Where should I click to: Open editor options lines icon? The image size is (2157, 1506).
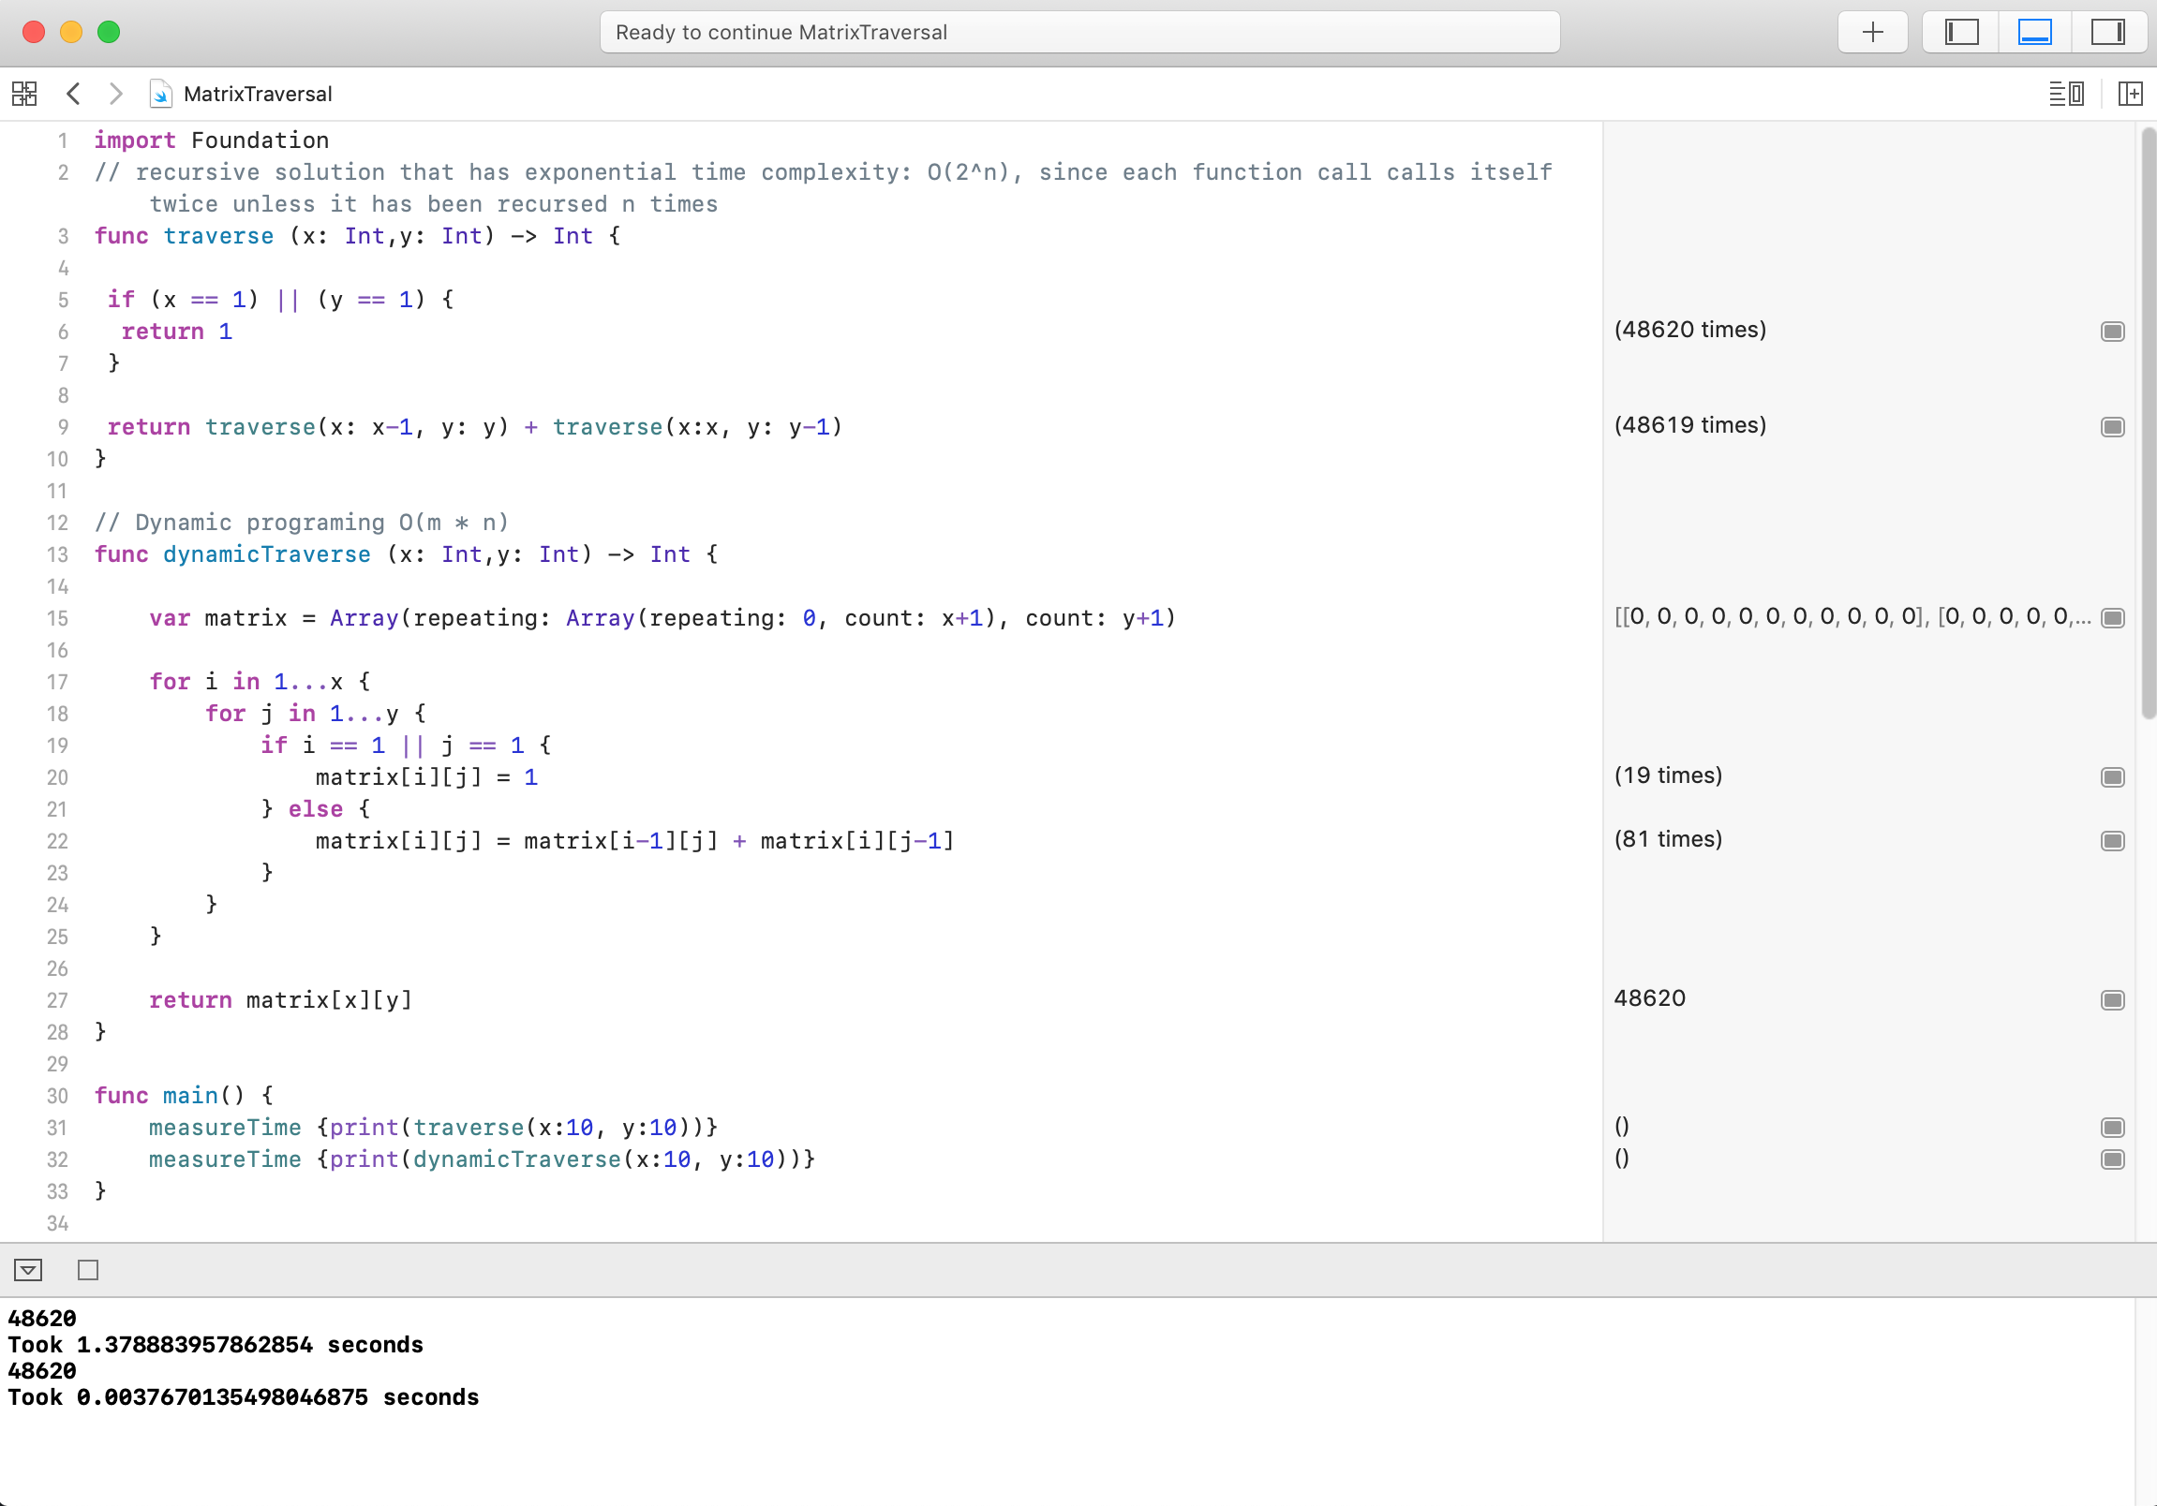(x=2066, y=94)
